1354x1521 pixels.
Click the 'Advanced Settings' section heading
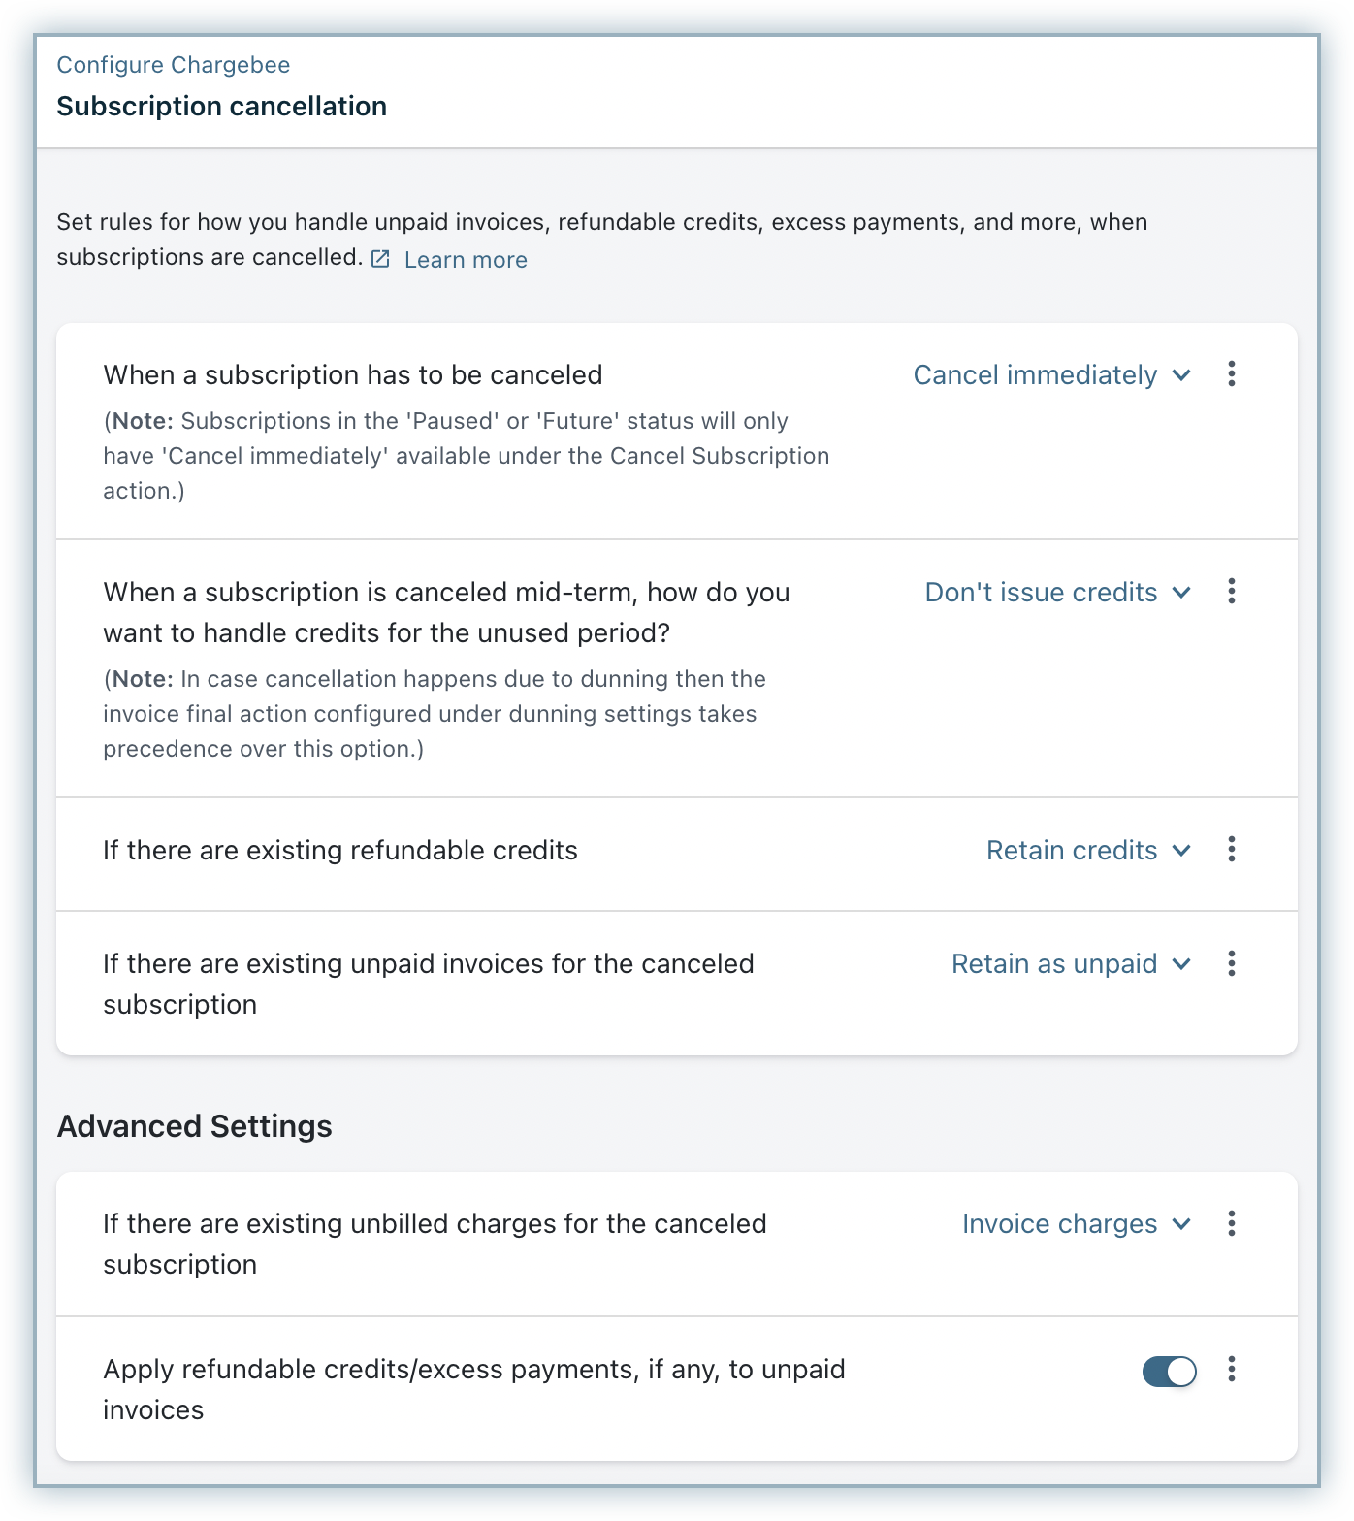point(195,1126)
